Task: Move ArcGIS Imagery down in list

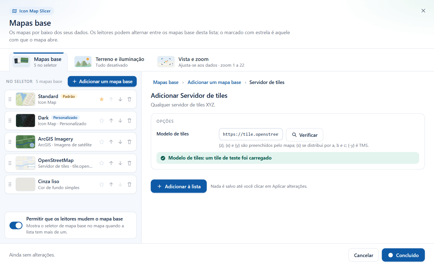Action: 120,142
